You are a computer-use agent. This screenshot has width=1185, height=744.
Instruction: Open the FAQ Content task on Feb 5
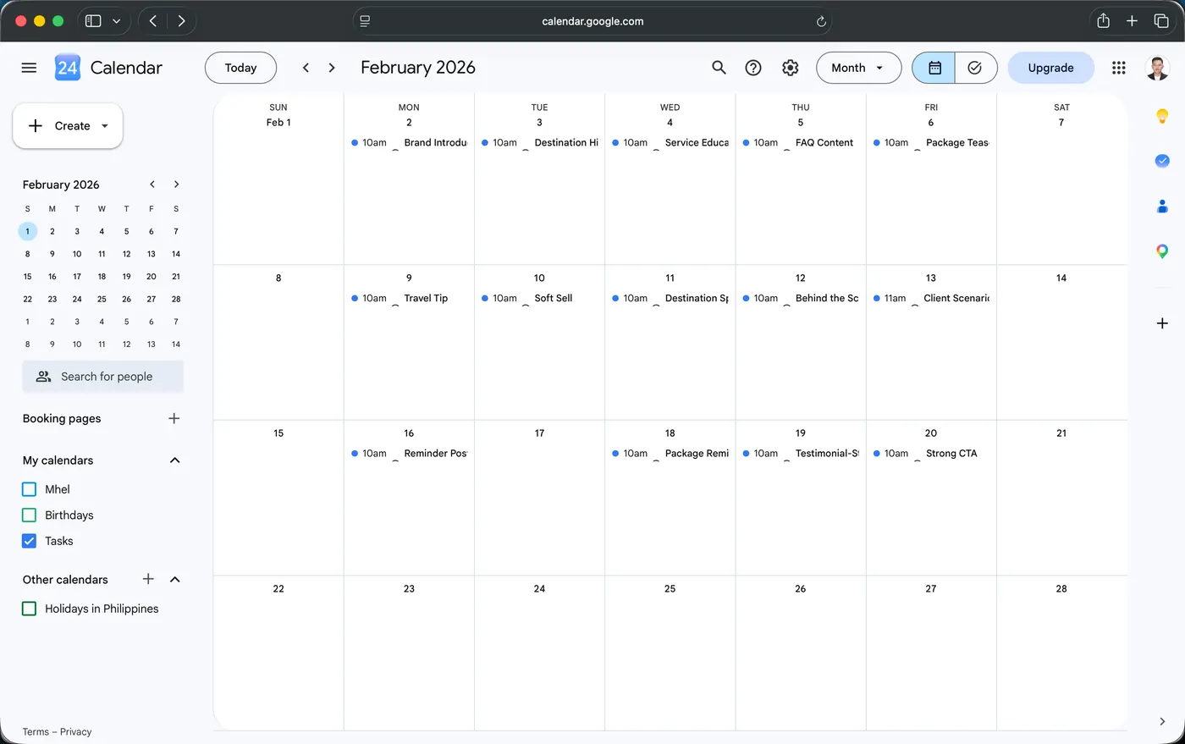(x=800, y=143)
